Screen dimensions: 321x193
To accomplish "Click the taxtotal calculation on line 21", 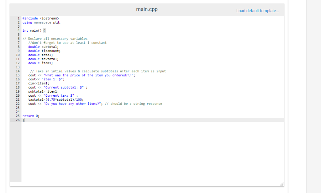I will pos(53,99).
